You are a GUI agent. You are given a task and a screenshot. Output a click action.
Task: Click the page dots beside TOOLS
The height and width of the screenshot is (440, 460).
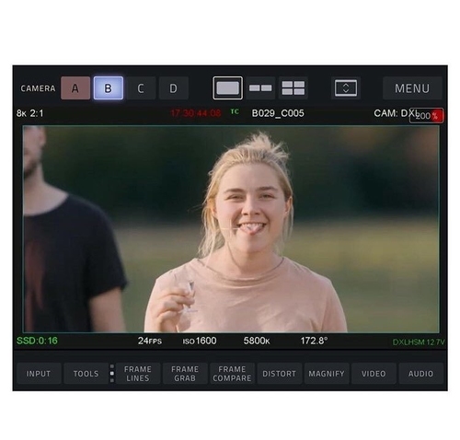pyautogui.click(x=112, y=374)
